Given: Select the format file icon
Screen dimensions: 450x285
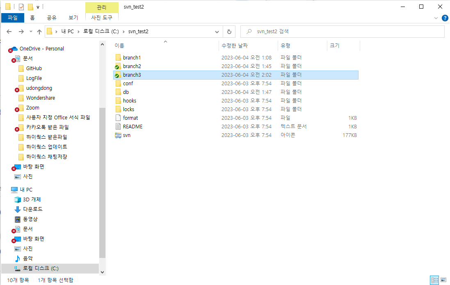Looking at the screenshot, I should click(118, 118).
